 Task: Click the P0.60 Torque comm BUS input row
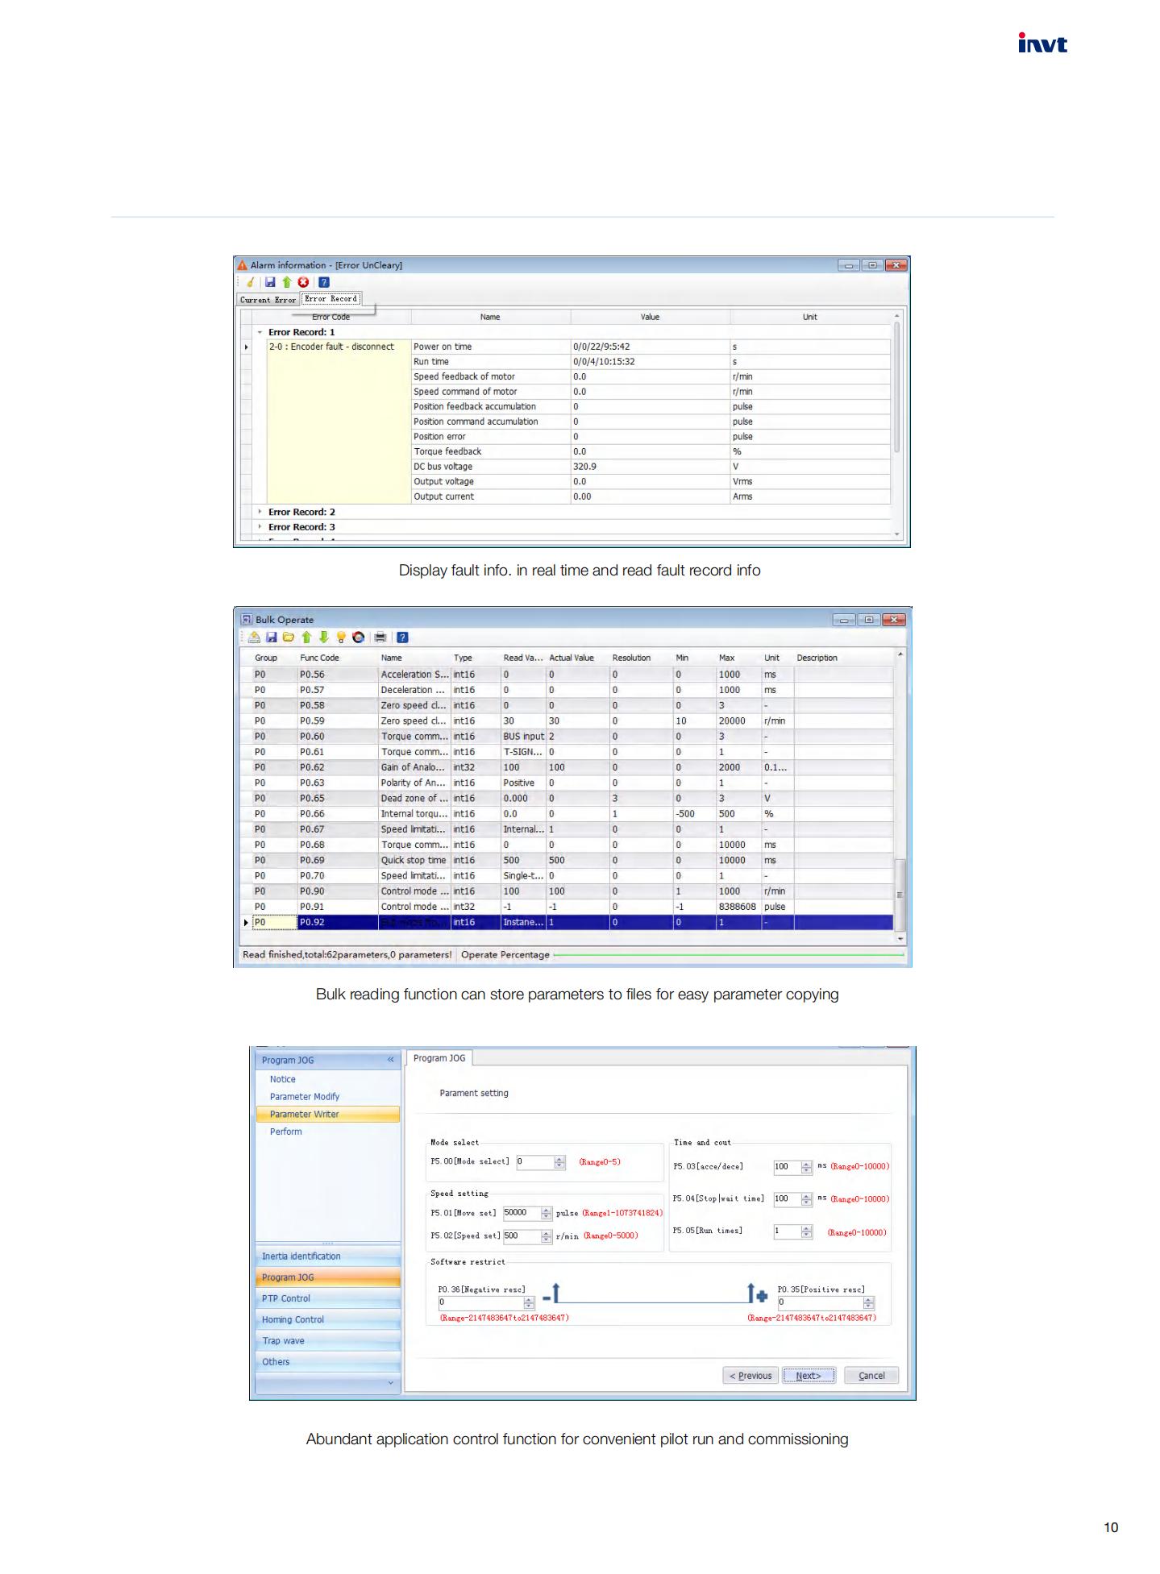point(568,737)
